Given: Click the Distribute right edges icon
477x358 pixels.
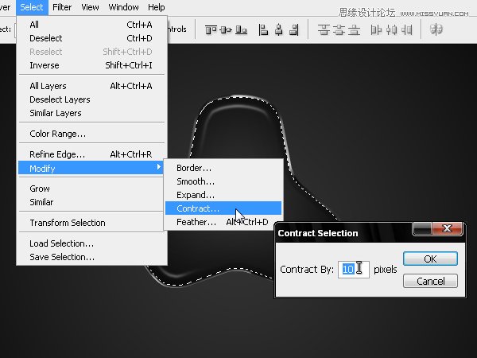Looking at the screenshot, I should pyautogui.click(x=407, y=30).
